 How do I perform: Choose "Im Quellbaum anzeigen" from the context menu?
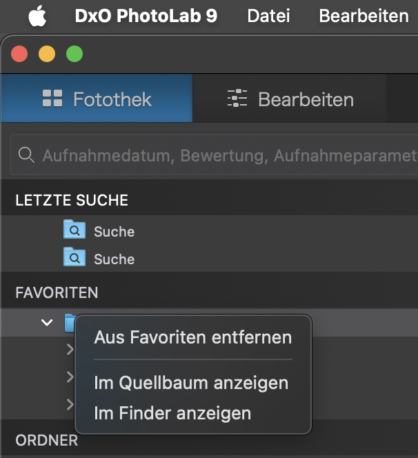(191, 382)
